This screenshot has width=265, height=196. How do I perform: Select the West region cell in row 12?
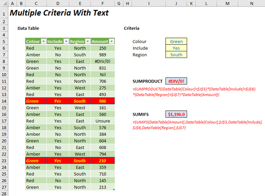(x=80, y=88)
